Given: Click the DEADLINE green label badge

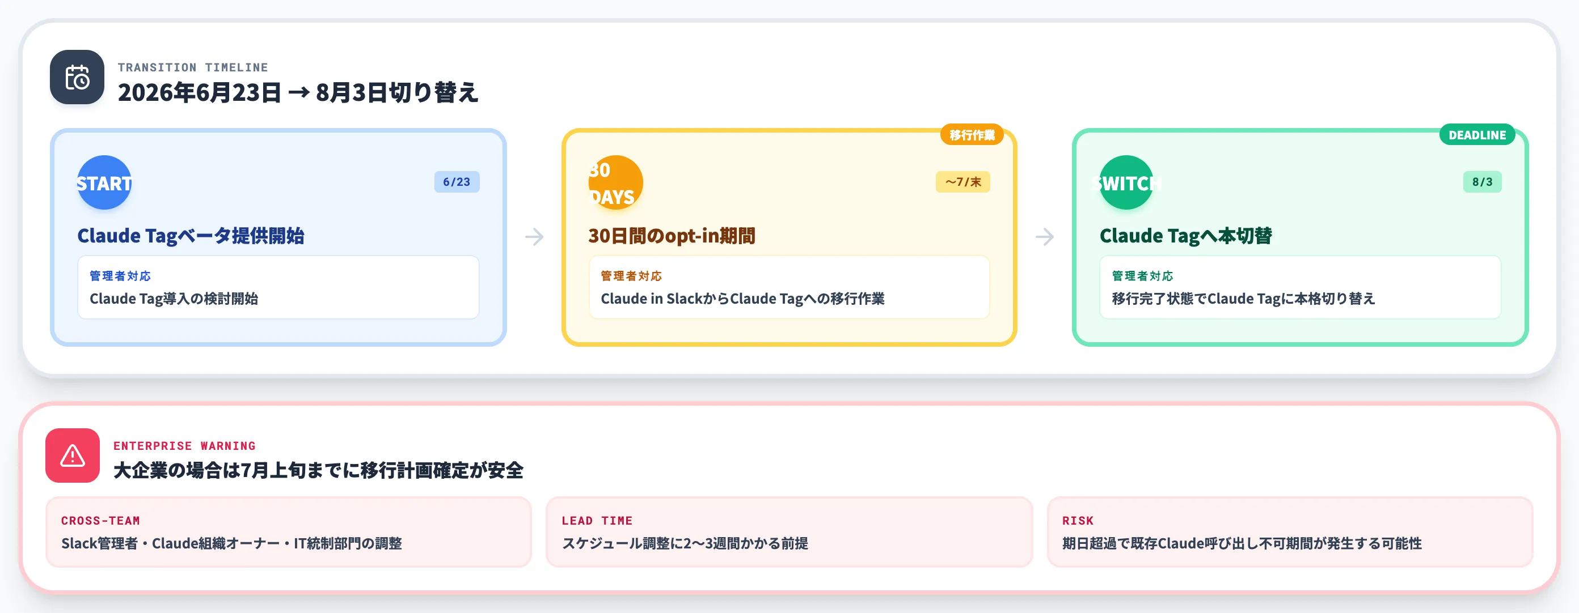Looking at the screenshot, I should [1477, 135].
